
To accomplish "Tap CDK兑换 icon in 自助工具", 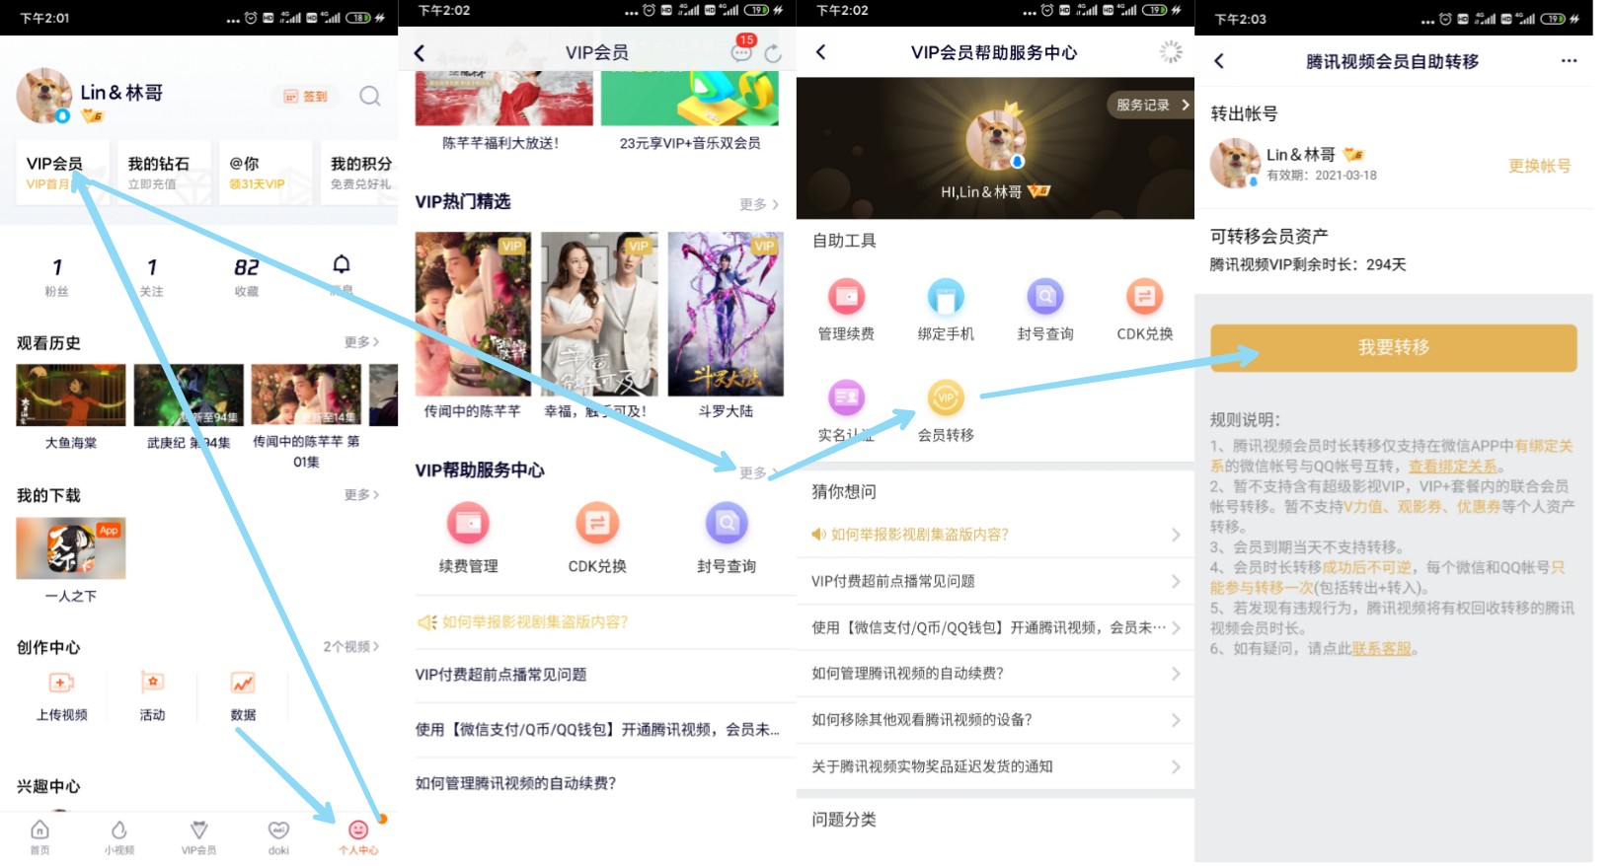I will tap(1144, 296).
